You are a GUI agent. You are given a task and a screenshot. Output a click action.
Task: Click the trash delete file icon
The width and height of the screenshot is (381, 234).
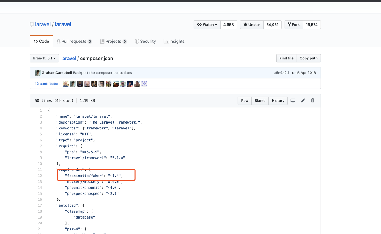313,101
